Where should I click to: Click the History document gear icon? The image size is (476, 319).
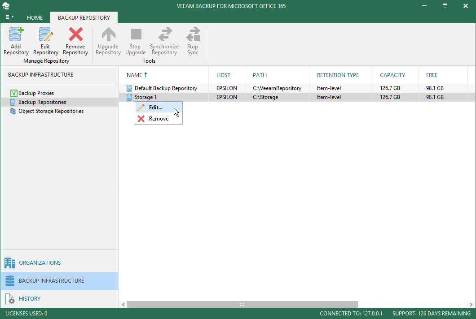coord(10,299)
